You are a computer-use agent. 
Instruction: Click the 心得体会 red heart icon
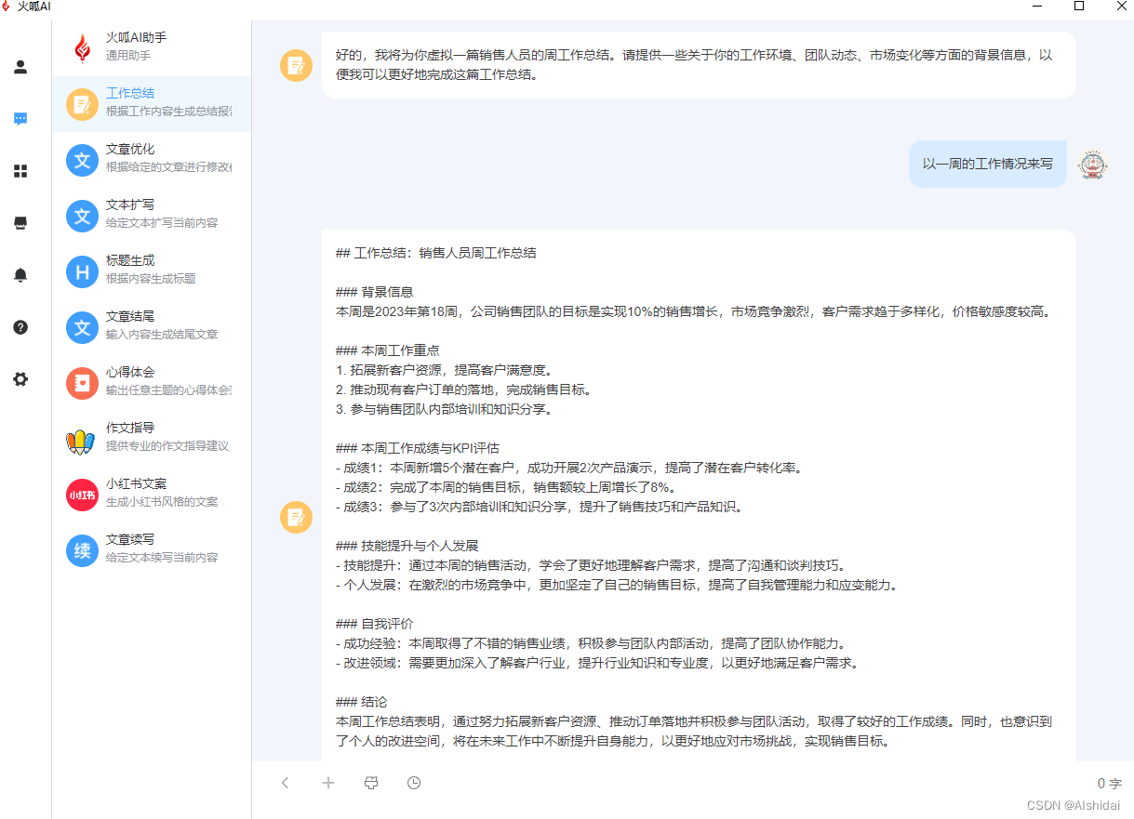(x=83, y=383)
